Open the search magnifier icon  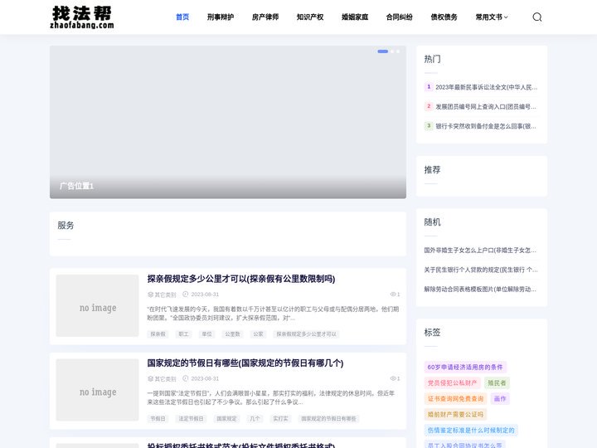pyautogui.click(x=536, y=17)
